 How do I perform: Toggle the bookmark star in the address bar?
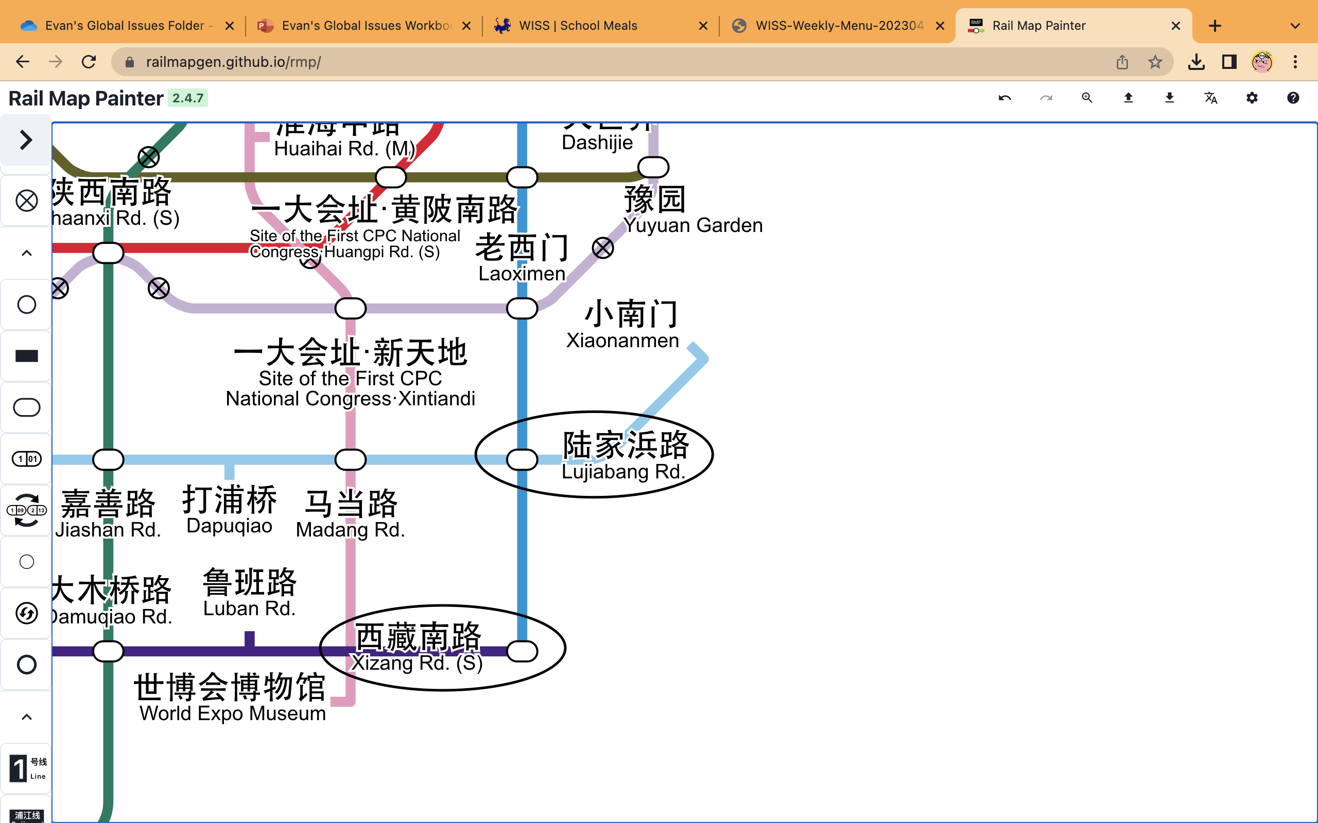[1155, 62]
